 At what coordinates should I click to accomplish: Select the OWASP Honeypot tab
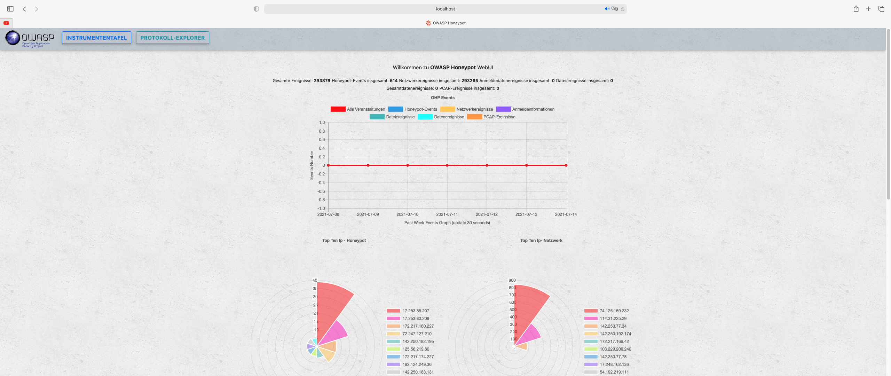(x=445, y=23)
